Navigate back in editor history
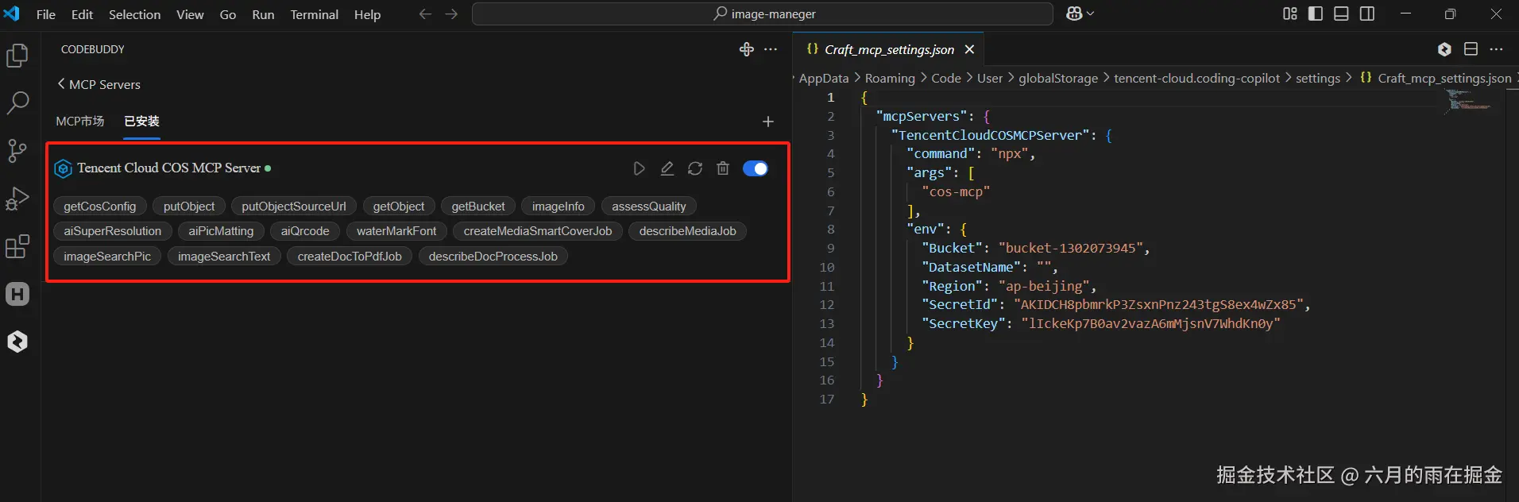The image size is (1519, 502). (425, 14)
